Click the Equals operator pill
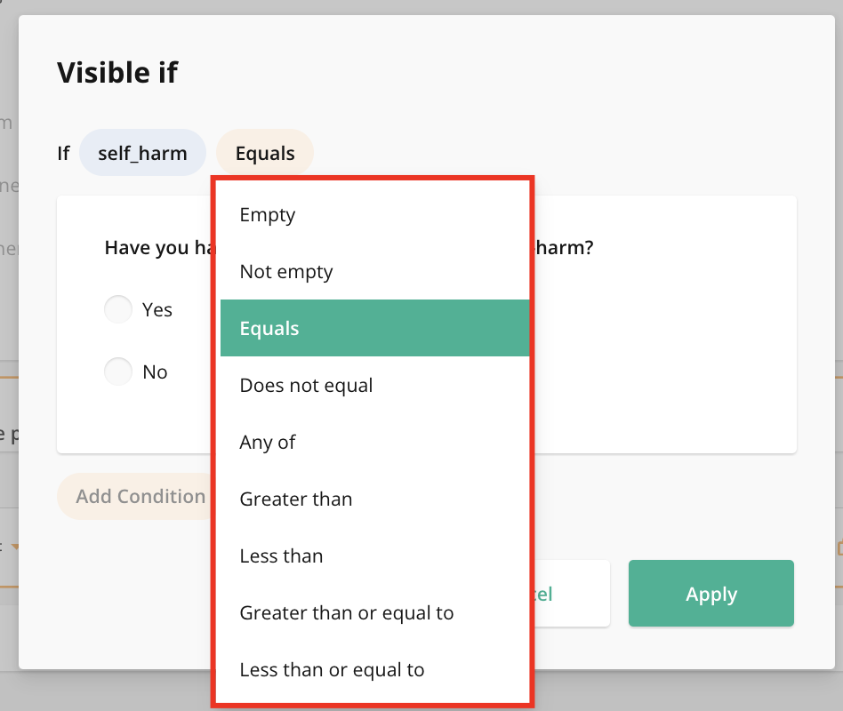 [x=264, y=153]
